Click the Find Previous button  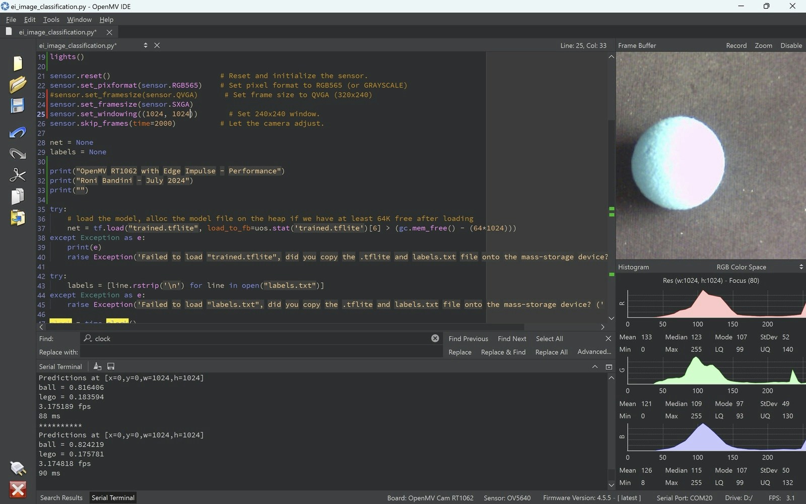[x=468, y=339]
